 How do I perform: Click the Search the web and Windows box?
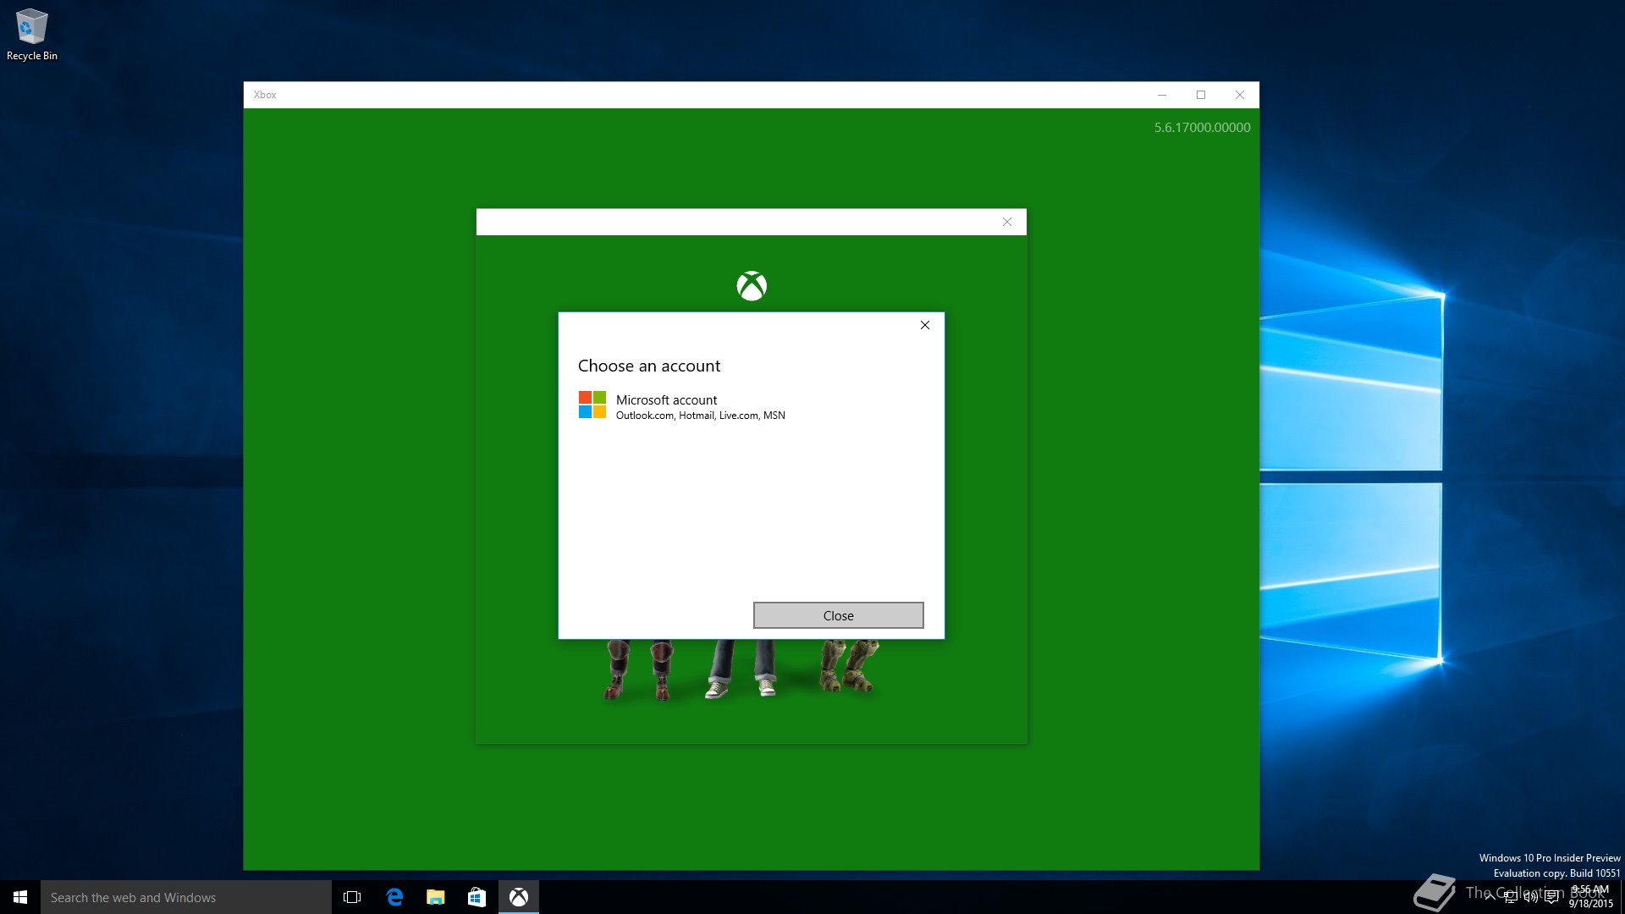pos(186,897)
